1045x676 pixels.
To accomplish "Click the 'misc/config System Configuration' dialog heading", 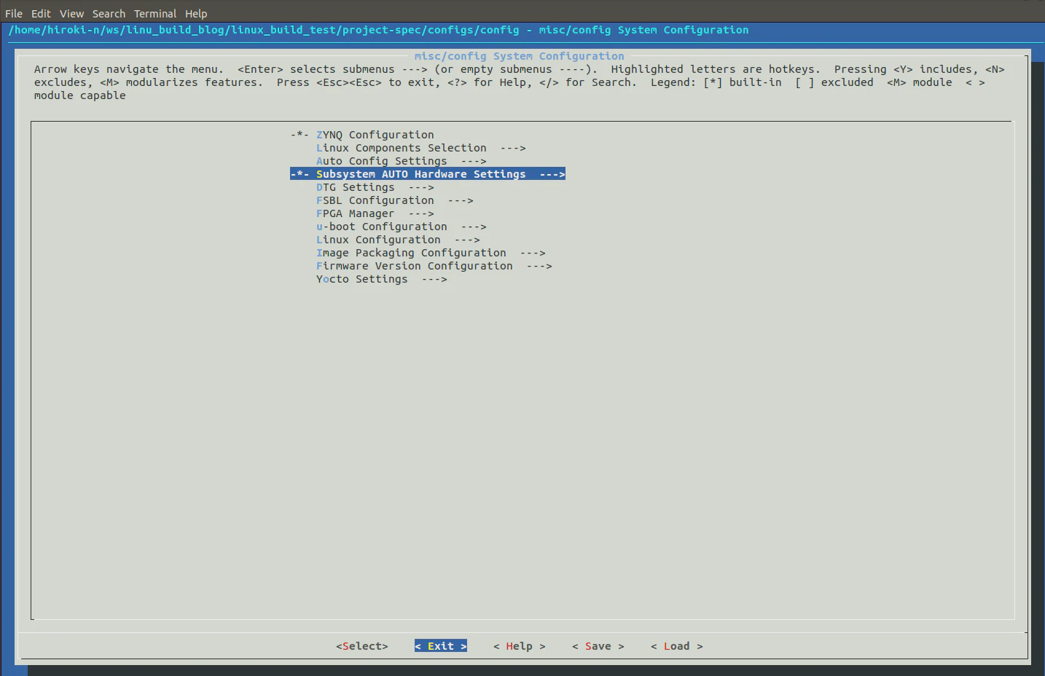I will point(520,56).
